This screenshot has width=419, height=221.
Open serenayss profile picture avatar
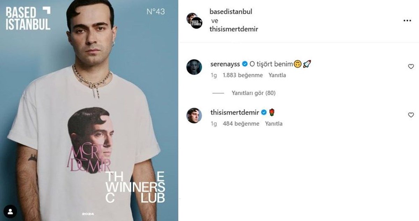[x=194, y=67]
